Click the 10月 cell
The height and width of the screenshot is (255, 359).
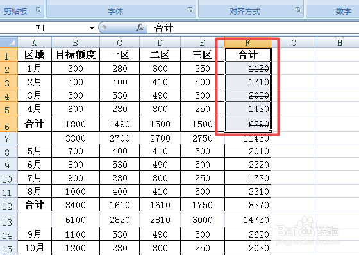click(35, 248)
